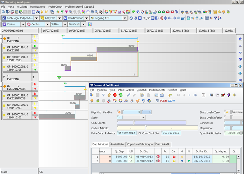Collapse the IC EVKB21N2 tree group
Viewport: 244px width, 174px height.
coord(2,38)
